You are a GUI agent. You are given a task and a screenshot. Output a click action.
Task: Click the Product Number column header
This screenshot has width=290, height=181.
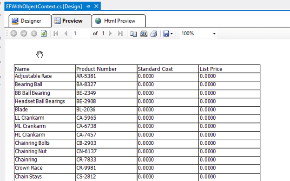tap(106, 69)
